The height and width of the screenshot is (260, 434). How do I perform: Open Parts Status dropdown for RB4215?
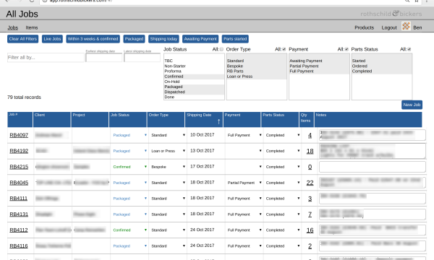coord(283,167)
